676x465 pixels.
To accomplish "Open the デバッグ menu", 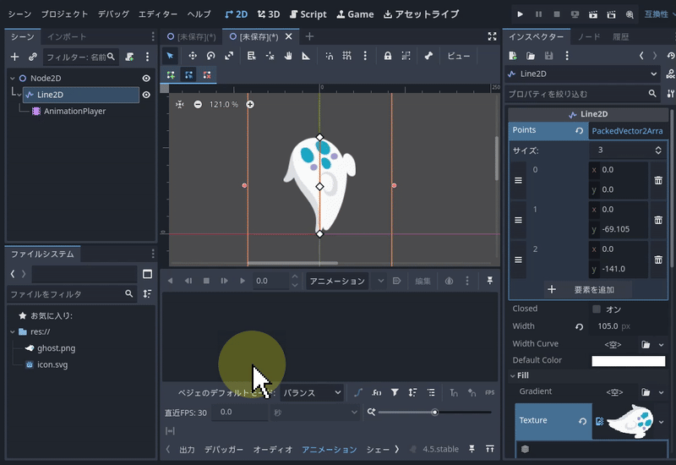I will tap(113, 14).
